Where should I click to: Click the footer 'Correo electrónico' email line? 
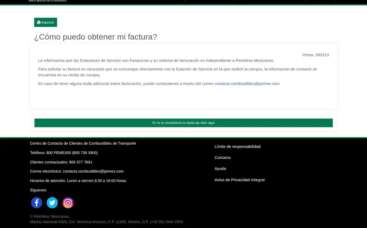[77, 171]
